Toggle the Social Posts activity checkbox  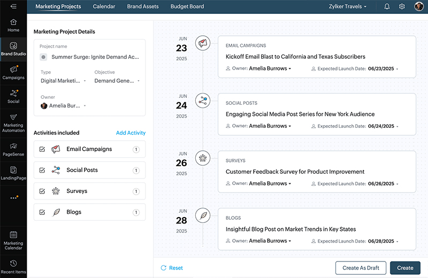(x=42, y=170)
